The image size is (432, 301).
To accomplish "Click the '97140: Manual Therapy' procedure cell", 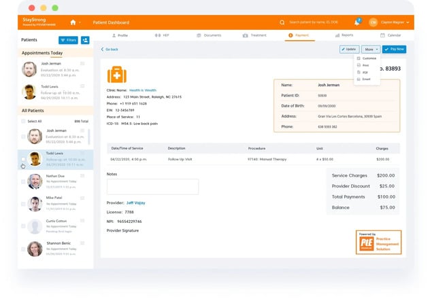I will (x=267, y=159).
